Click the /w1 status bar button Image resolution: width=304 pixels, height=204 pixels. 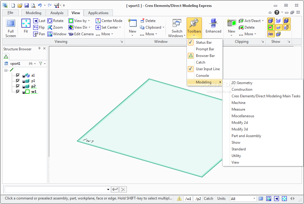[188, 199]
